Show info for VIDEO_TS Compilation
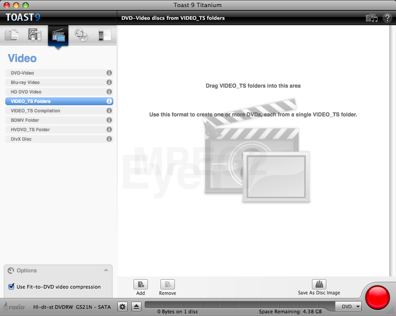396x316 pixels. (109, 111)
